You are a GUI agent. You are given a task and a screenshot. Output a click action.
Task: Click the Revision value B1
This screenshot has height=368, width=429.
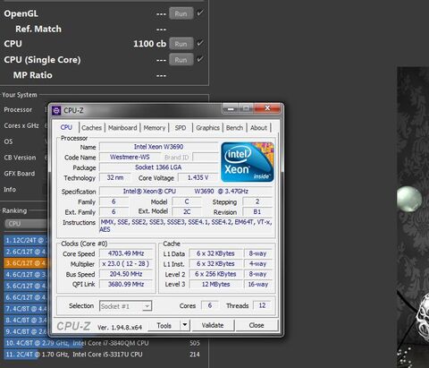pyautogui.click(x=257, y=212)
